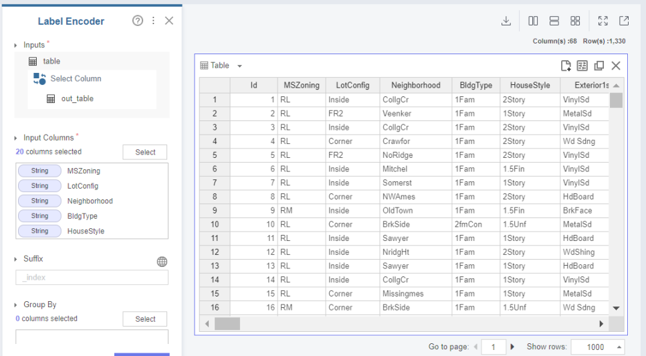
Task: Click the Missingmes neighborhood cell
Action: pyautogui.click(x=416, y=294)
